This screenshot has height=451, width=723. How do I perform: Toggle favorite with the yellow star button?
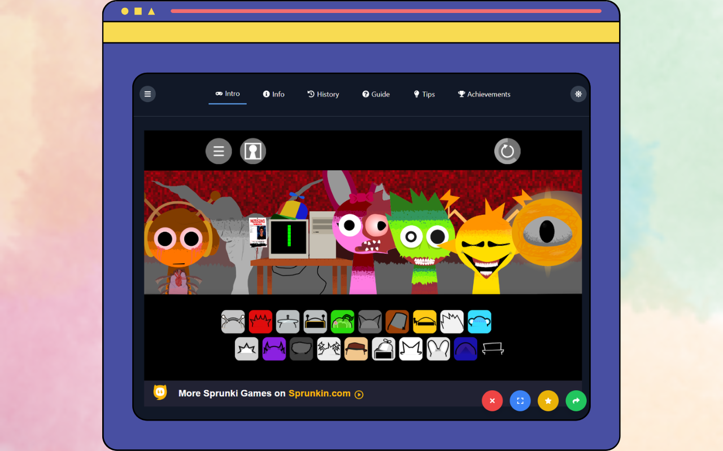tap(548, 401)
